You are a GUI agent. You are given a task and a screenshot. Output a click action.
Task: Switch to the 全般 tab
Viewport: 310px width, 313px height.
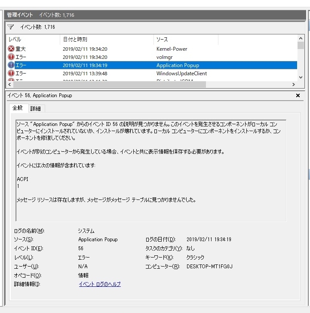click(18, 108)
